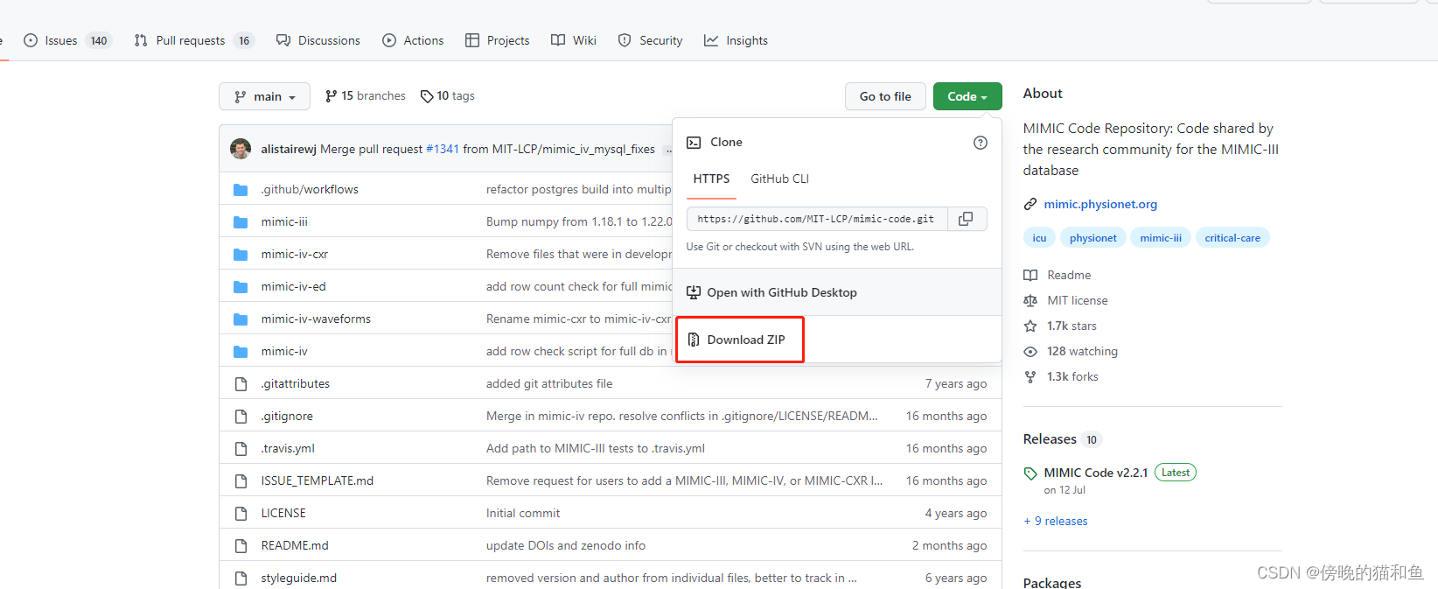This screenshot has height=589, width=1438.
Task: Open the mimic-iii folder
Action: pyautogui.click(x=284, y=221)
